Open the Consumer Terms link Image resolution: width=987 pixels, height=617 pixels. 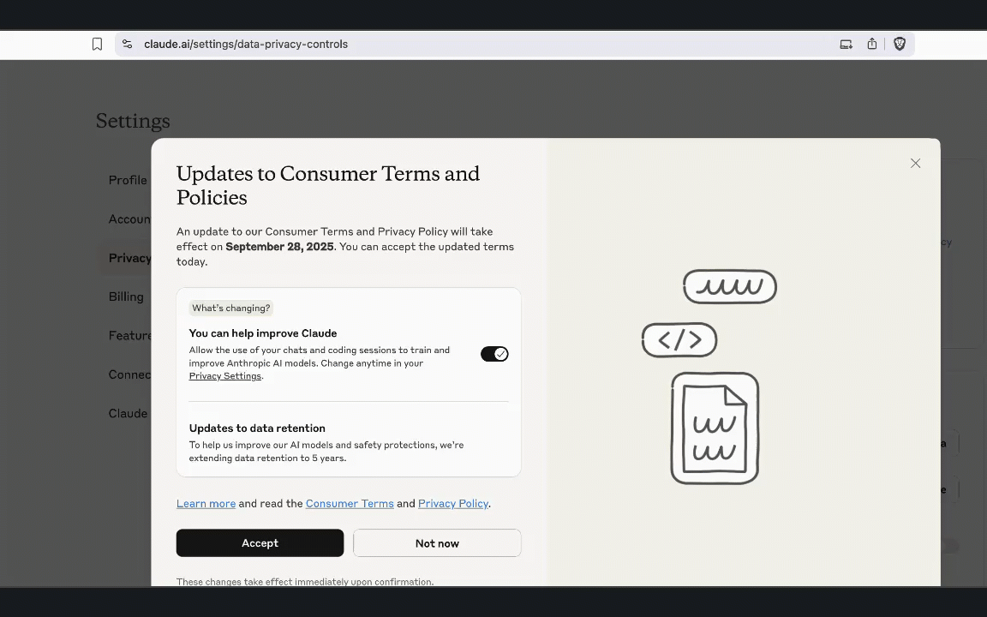pos(350,503)
